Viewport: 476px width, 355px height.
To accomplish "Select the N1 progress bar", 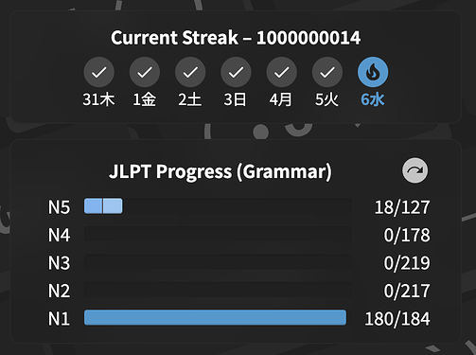I will 218,317.
